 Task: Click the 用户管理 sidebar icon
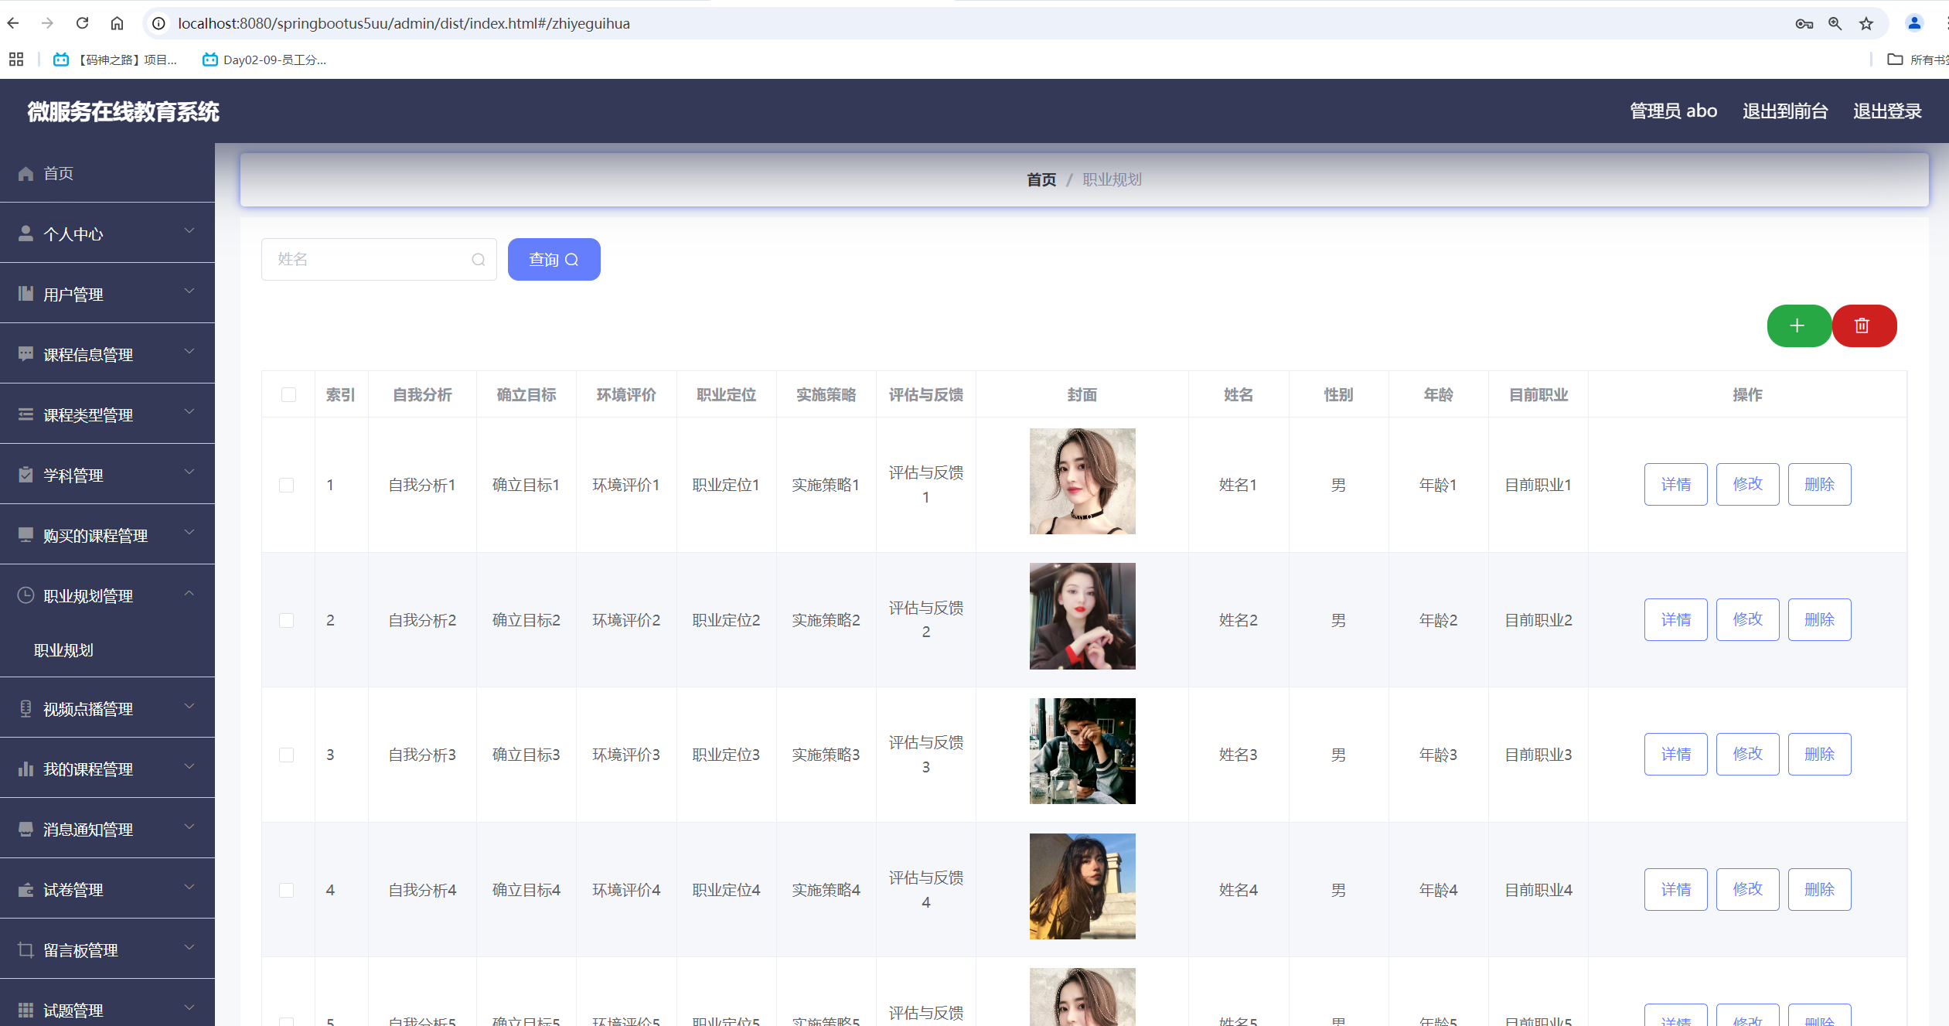26,294
